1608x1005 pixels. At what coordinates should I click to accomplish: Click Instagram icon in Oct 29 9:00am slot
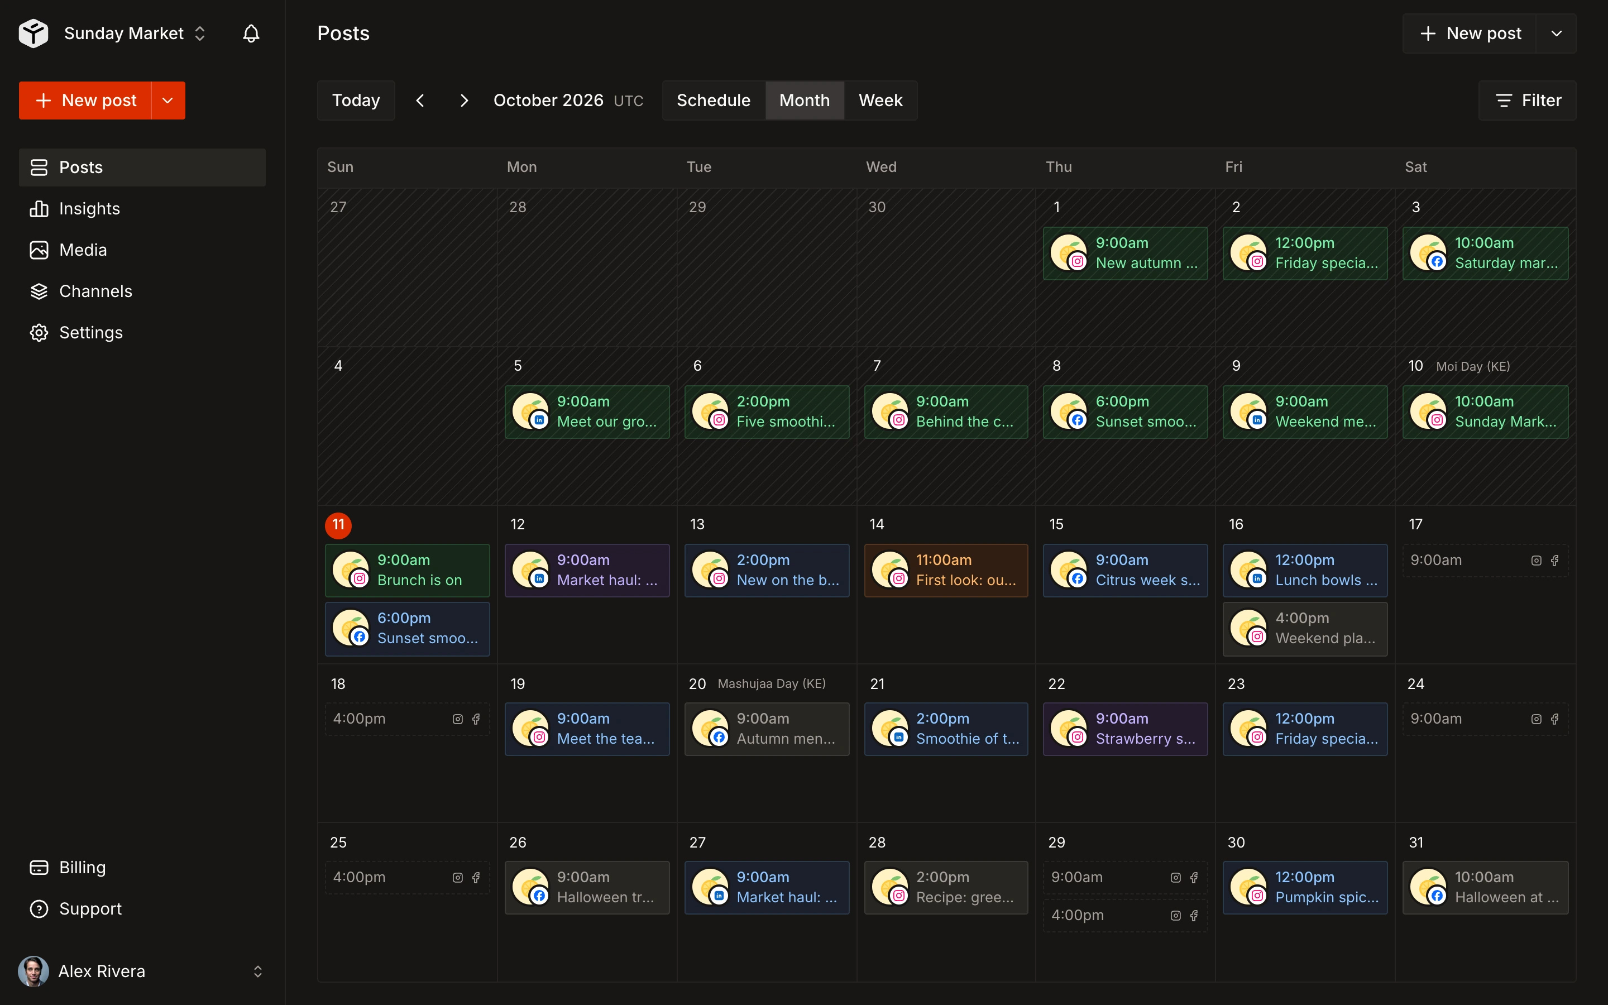[x=1175, y=878]
